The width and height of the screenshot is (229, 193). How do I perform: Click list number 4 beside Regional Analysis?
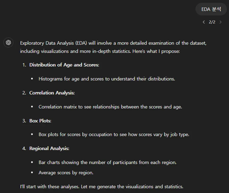click(x=24, y=148)
